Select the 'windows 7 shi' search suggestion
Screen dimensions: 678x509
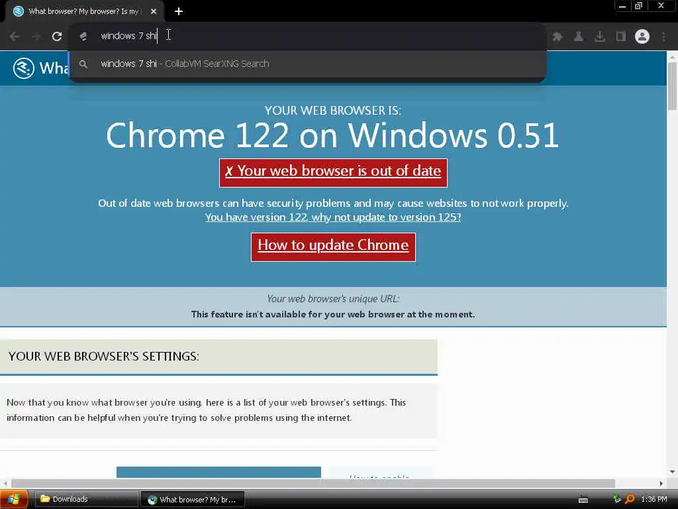tap(307, 64)
